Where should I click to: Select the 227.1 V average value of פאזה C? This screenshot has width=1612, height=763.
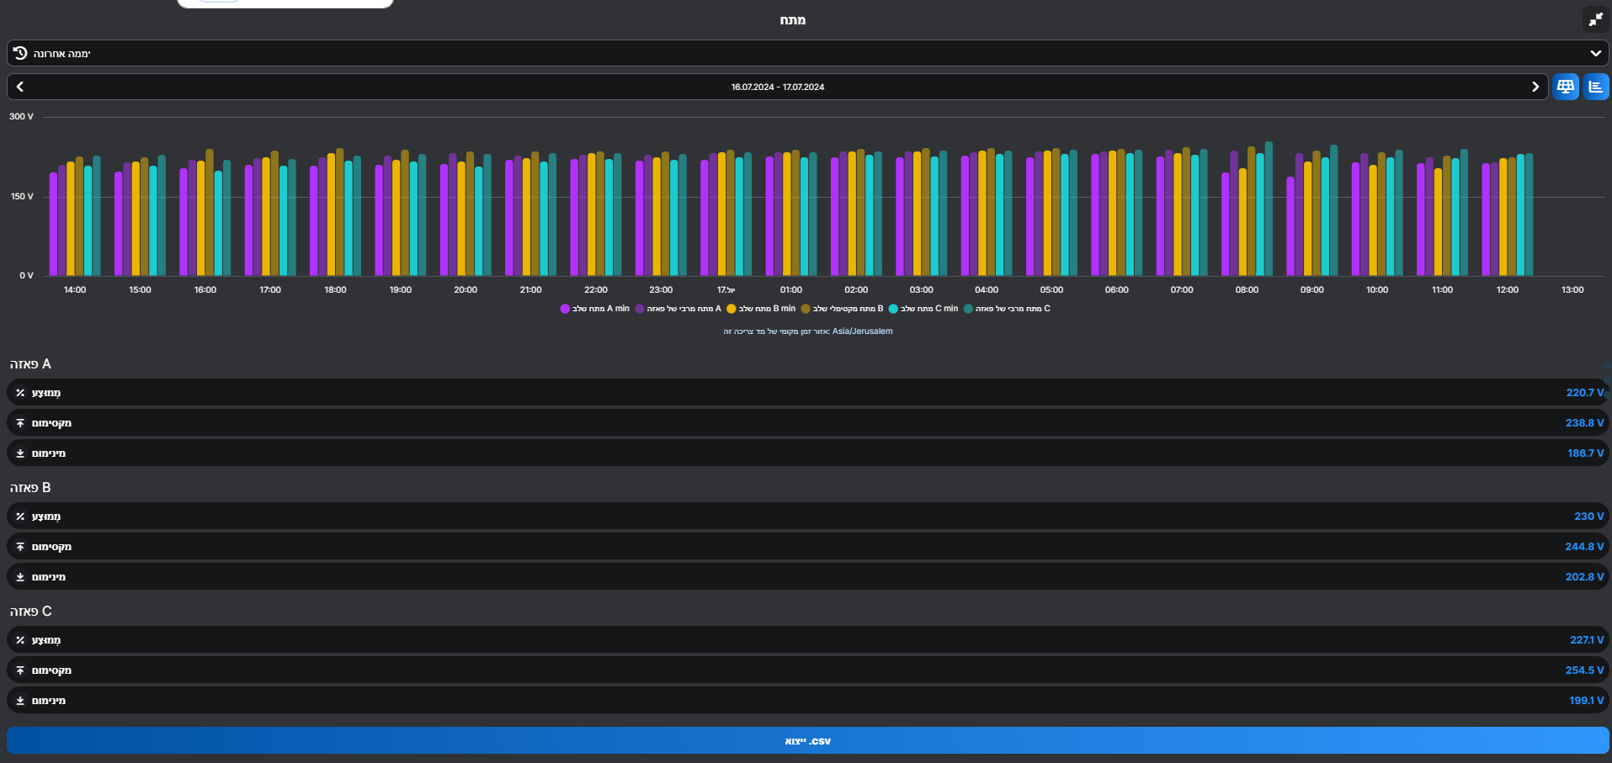(x=1587, y=640)
